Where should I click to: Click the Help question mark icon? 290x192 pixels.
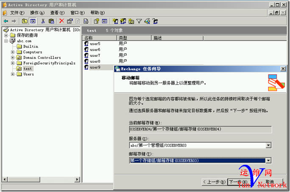point(96,21)
